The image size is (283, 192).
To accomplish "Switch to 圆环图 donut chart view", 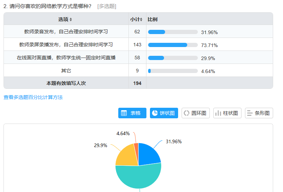I will (196, 113).
